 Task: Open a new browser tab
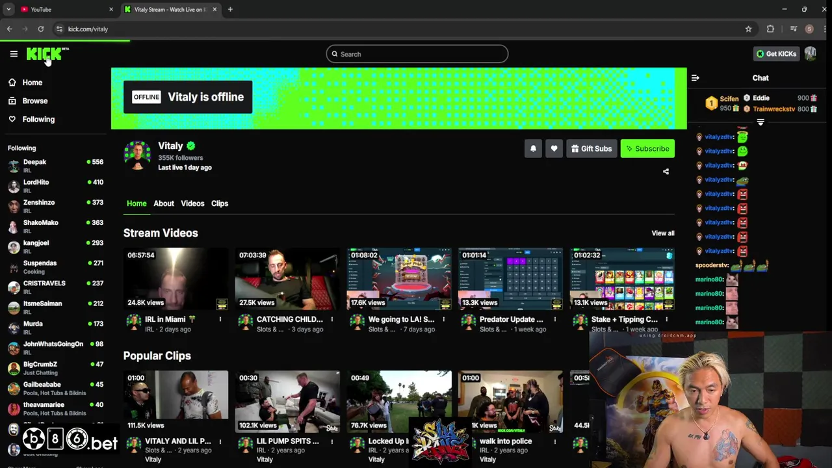230,9
